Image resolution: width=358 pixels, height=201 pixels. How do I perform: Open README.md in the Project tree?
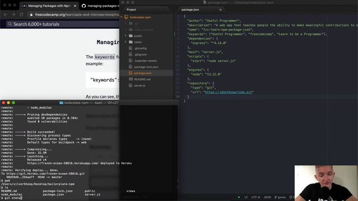(142, 79)
